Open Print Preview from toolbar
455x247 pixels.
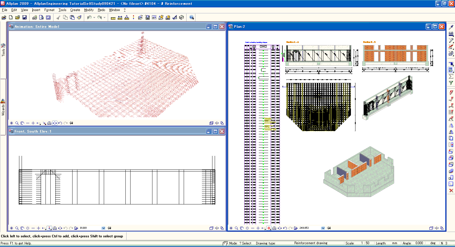point(42,18)
